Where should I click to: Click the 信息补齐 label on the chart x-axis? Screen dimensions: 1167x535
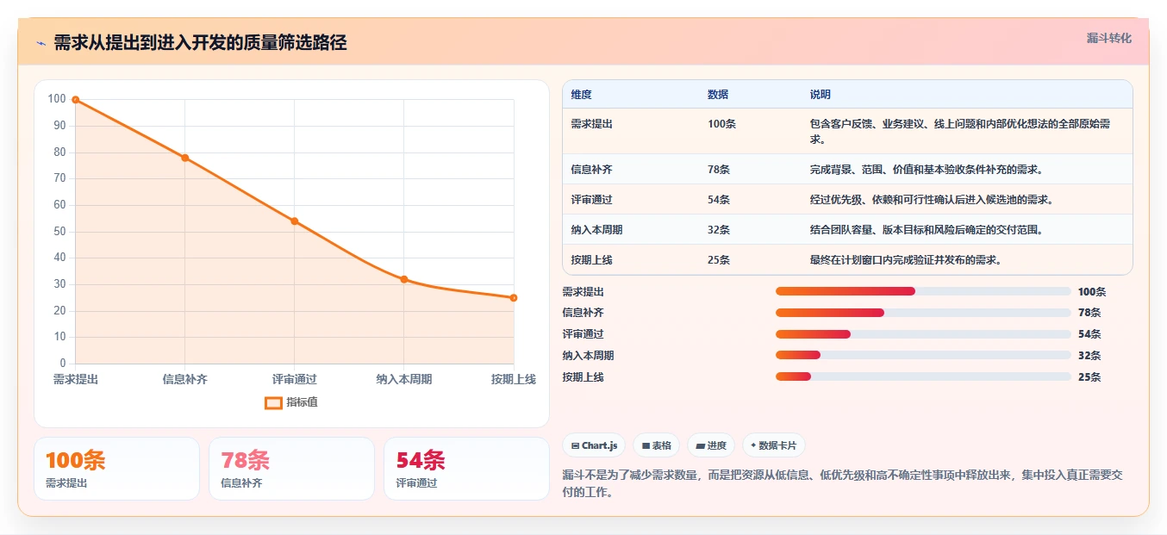185,379
